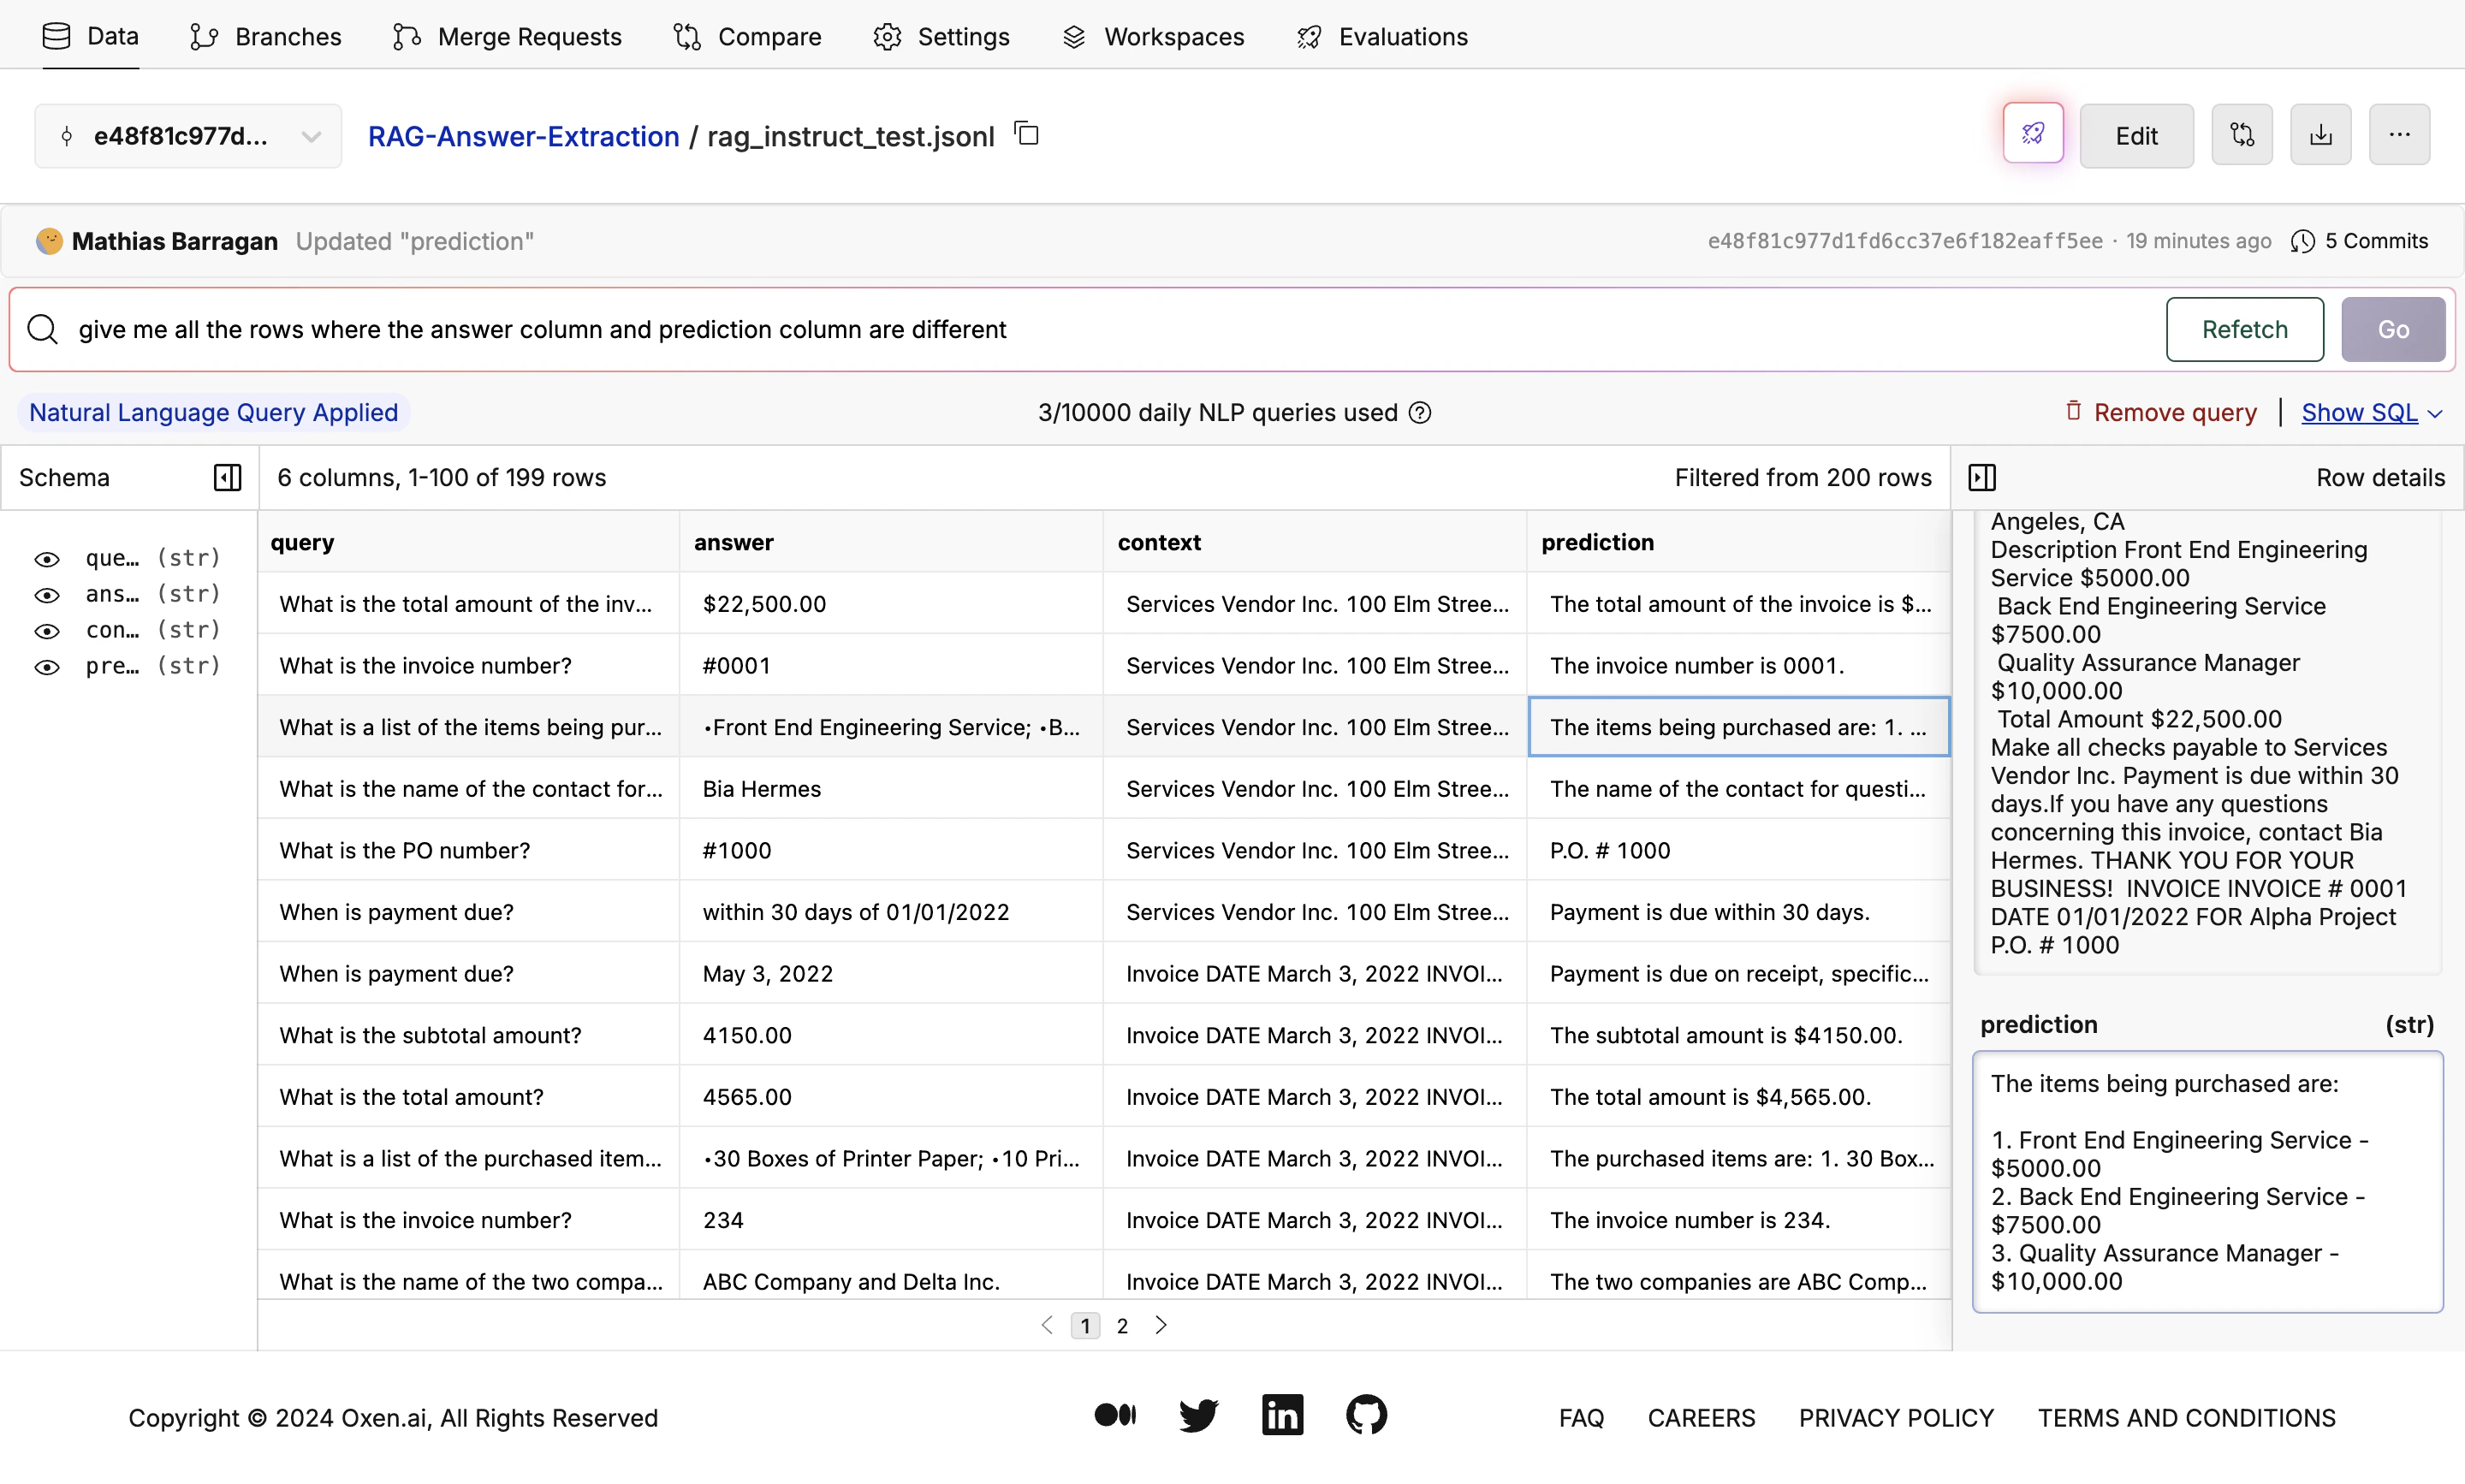Click the download file icon

pos(2321,134)
